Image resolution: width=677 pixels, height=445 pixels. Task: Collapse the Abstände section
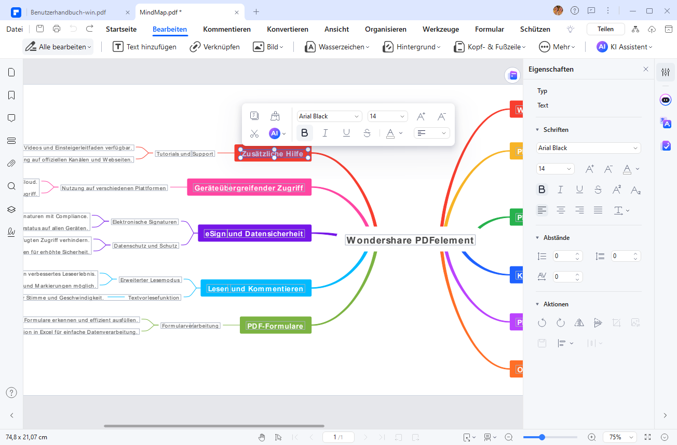(x=537, y=237)
